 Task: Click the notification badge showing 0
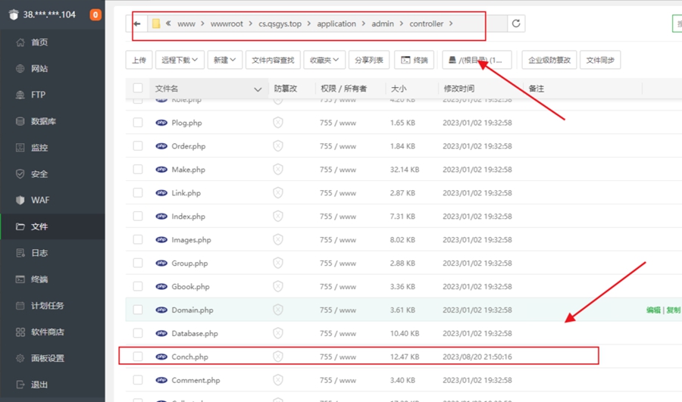pyautogui.click(x=95, y=14)
